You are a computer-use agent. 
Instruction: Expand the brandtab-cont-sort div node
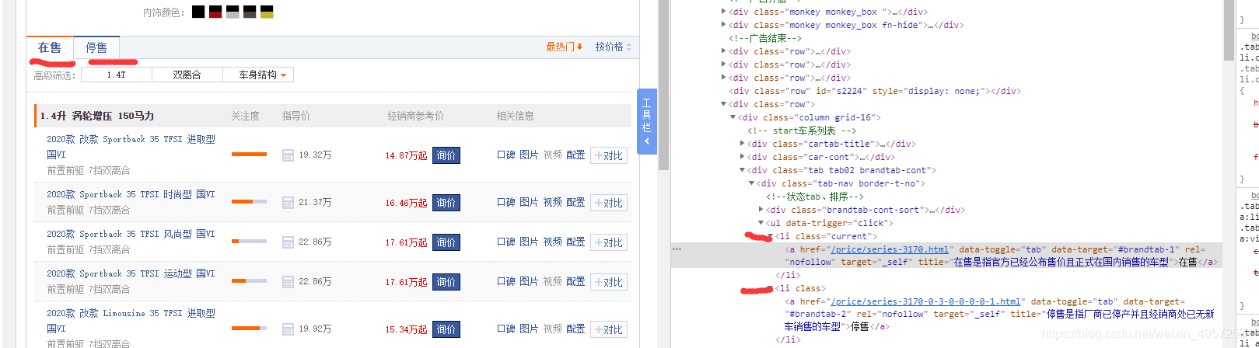[761, 210]
